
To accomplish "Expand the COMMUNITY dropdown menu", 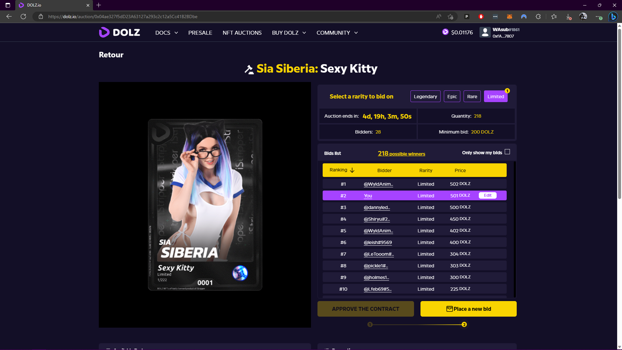I will [337, 33].
